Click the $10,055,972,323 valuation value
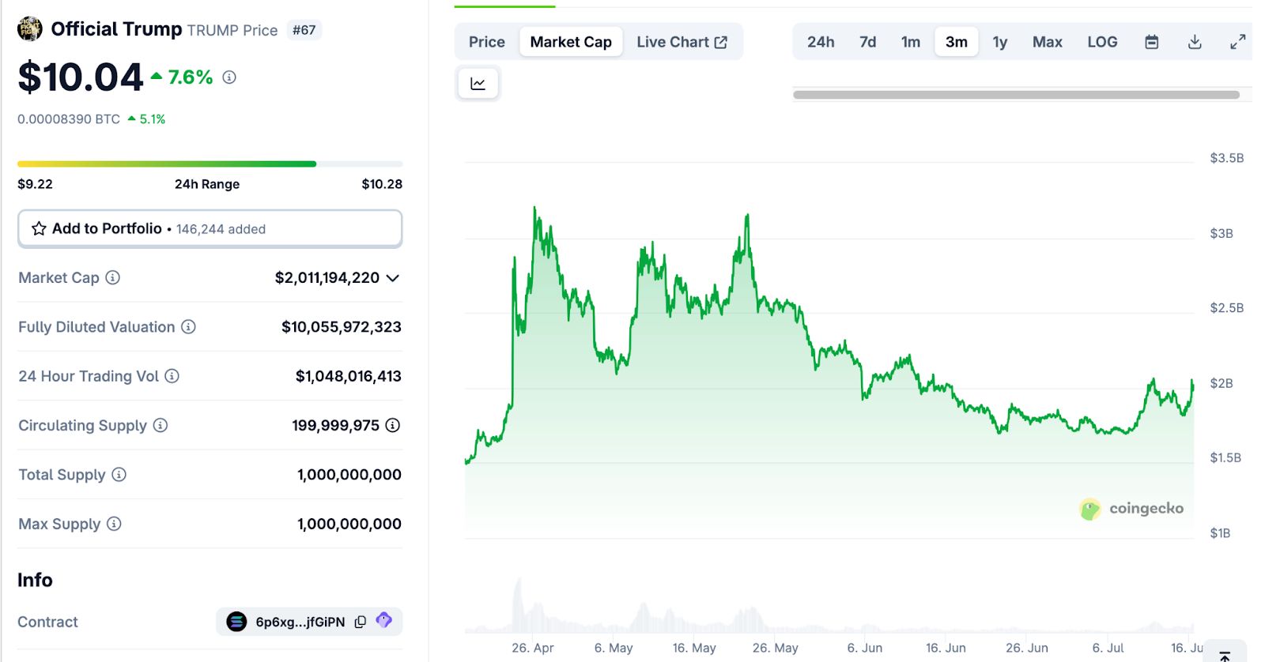Screen dimensions: 1265x662 click(342, 327)
